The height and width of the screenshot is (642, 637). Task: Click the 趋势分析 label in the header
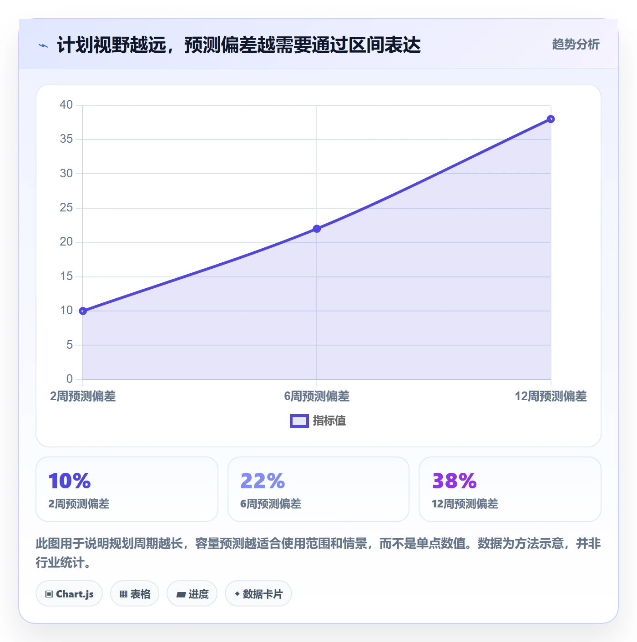point(576,45)
